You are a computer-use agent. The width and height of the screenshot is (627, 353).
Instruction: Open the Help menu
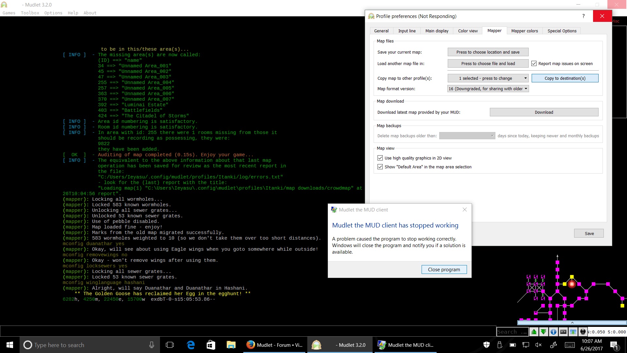click(73, 13)
